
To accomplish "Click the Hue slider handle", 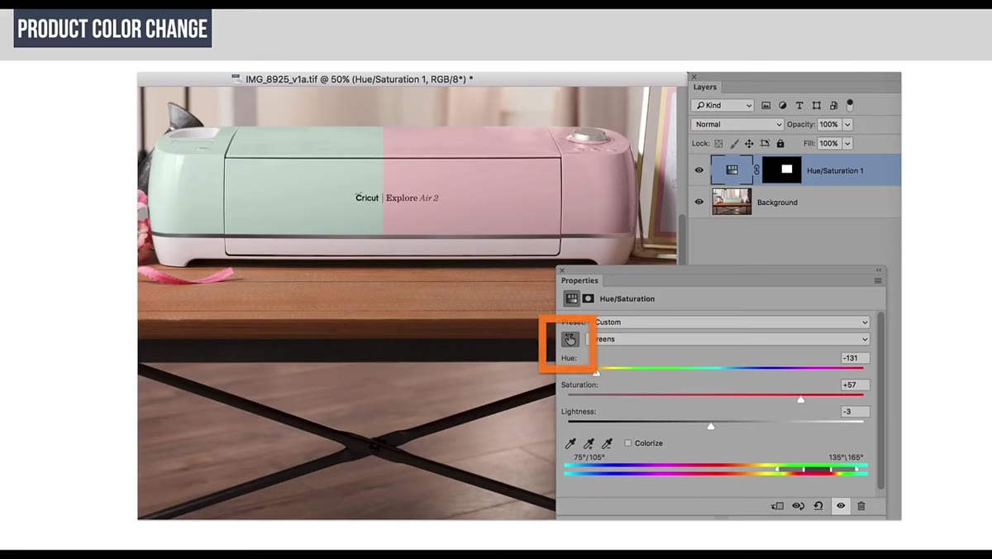I will click(x=596, y=371).
